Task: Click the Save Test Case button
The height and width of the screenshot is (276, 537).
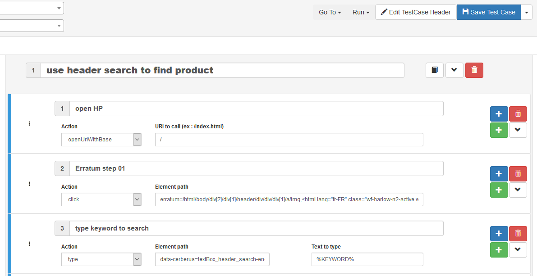Action: coord(489,12)
